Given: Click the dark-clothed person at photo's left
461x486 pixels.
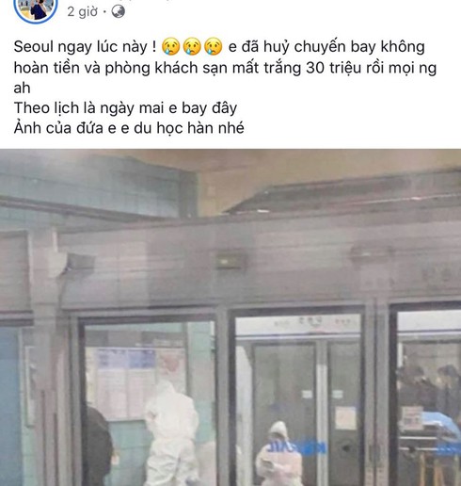Looking at the screenshot, I should (98, 446).
